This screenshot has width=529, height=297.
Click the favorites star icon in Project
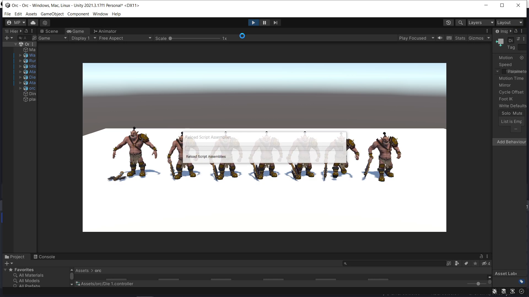[x=475, y=263]
